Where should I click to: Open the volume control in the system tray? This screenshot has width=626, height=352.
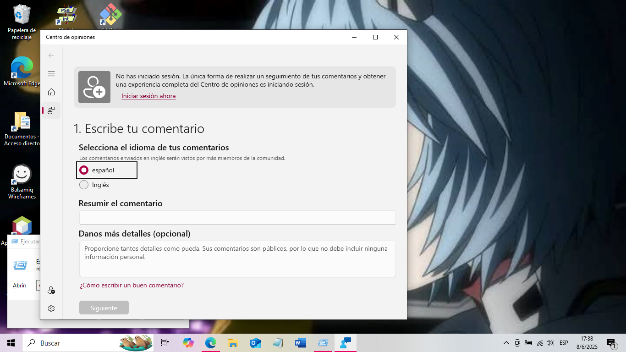pos(550,343)
